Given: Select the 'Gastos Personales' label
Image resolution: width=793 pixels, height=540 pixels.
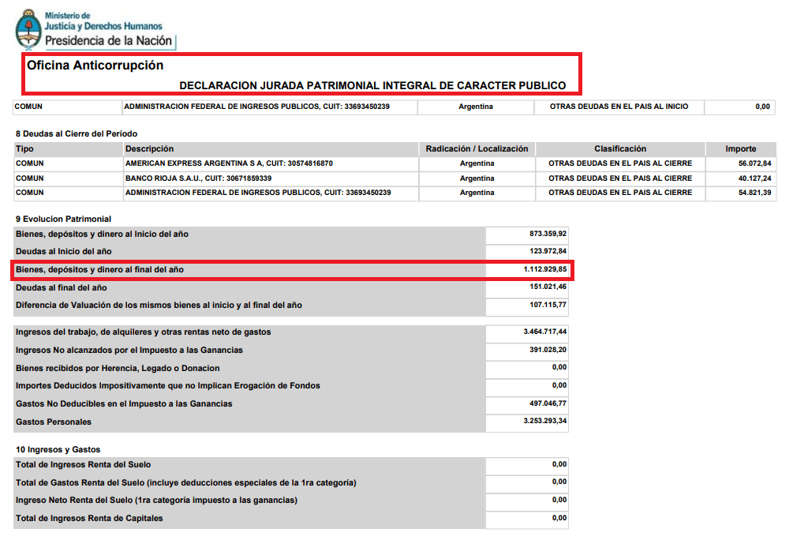Looking at the screenshot, I should pos(54,422).
